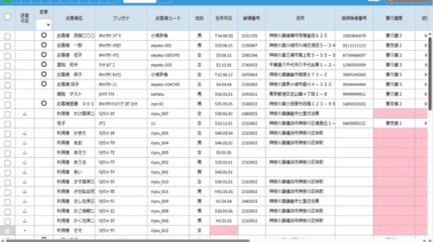Click the warning triangle in riyou_002 row

tap(25, 162)
